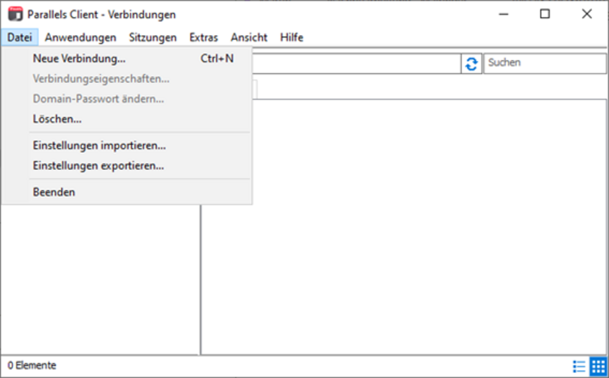Click the greyed Domain-Passwort ändern... entry

pos(127,99)
